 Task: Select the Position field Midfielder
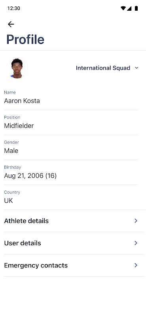click(x=71, y=123)
